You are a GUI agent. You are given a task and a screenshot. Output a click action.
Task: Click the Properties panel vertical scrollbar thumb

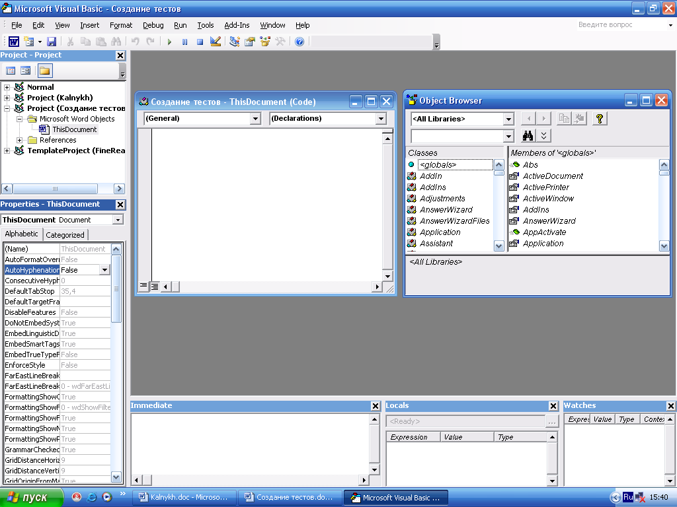tap(116, 289)
